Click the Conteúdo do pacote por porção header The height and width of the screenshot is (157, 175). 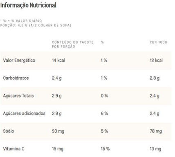click(x=73, y=44)
